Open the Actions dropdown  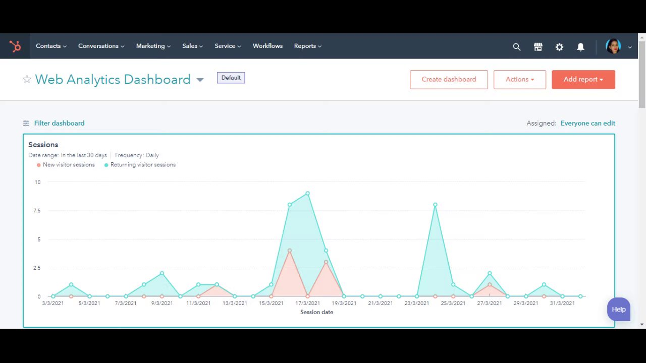tap(520, 80)
